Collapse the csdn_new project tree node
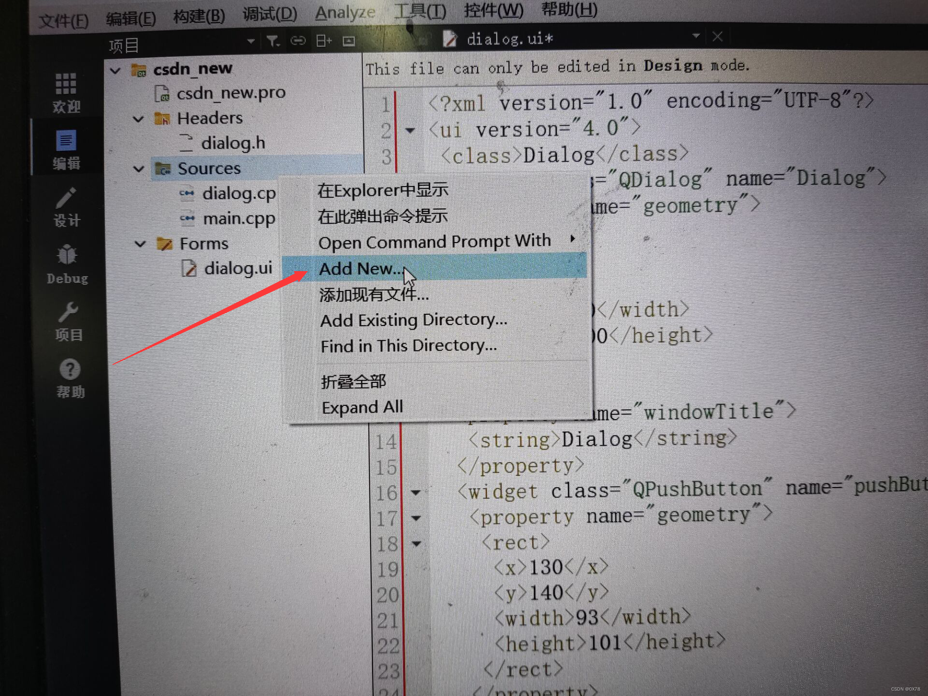The height and width of the screenshot is (696, 928). 115,71
